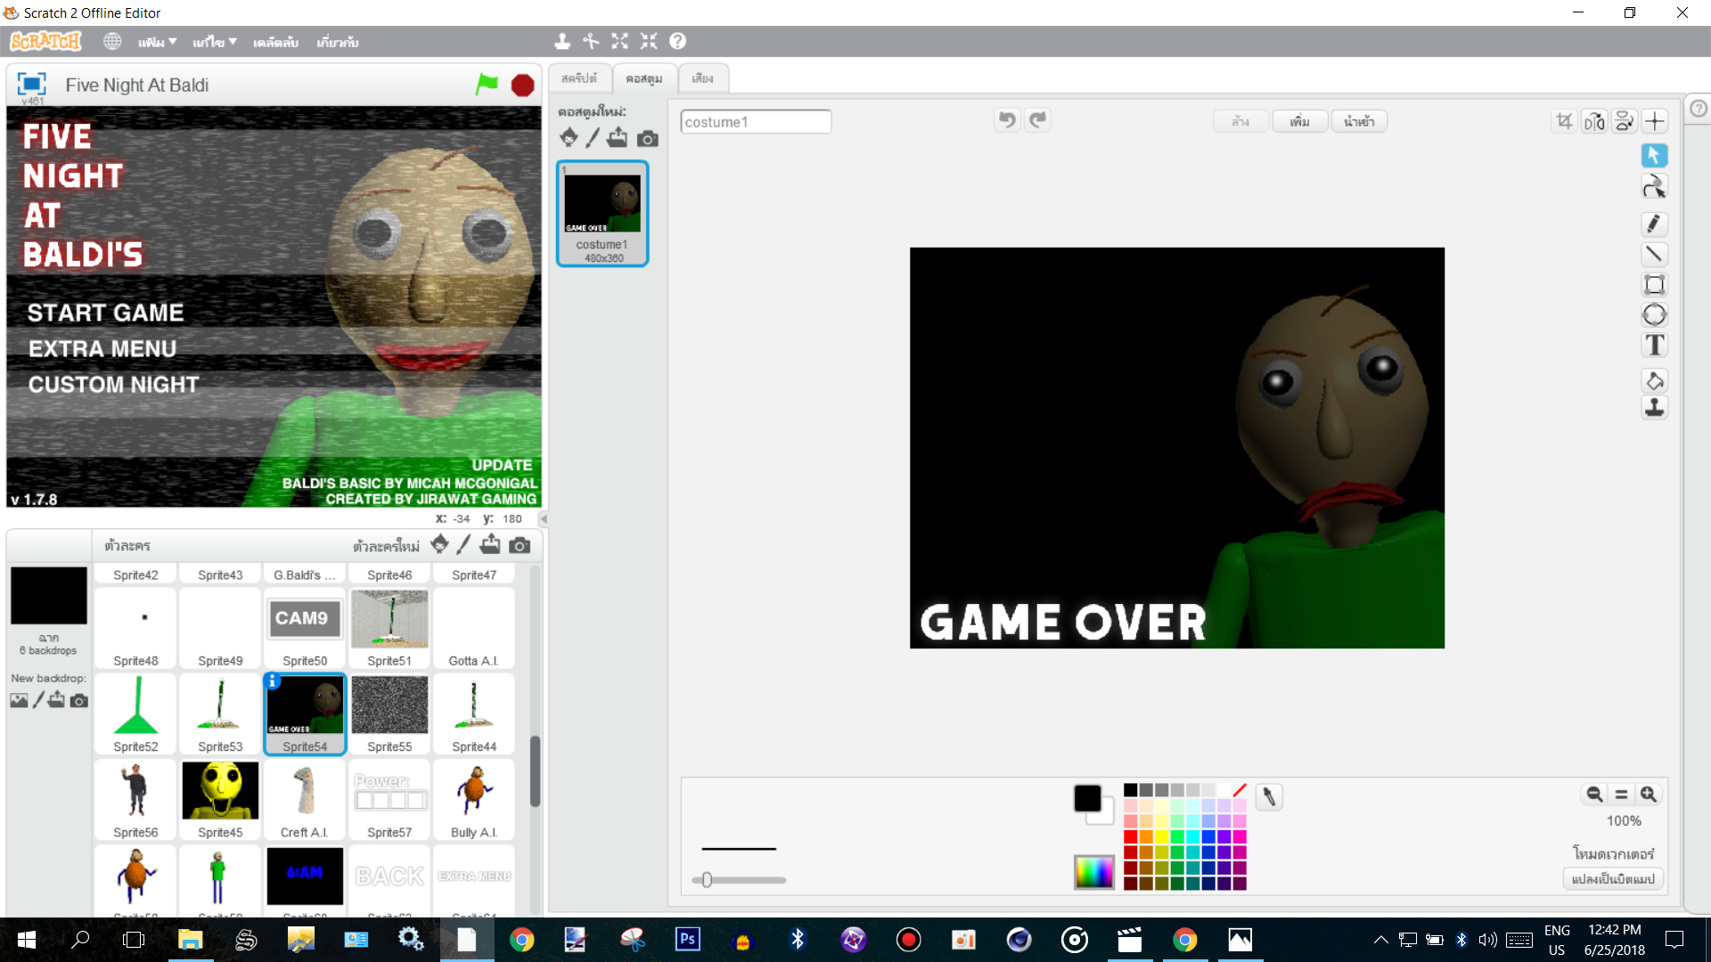Select the Ellipse drawing tool
Viewport: 1711px width, 962px height.
tap(1654, 314)
